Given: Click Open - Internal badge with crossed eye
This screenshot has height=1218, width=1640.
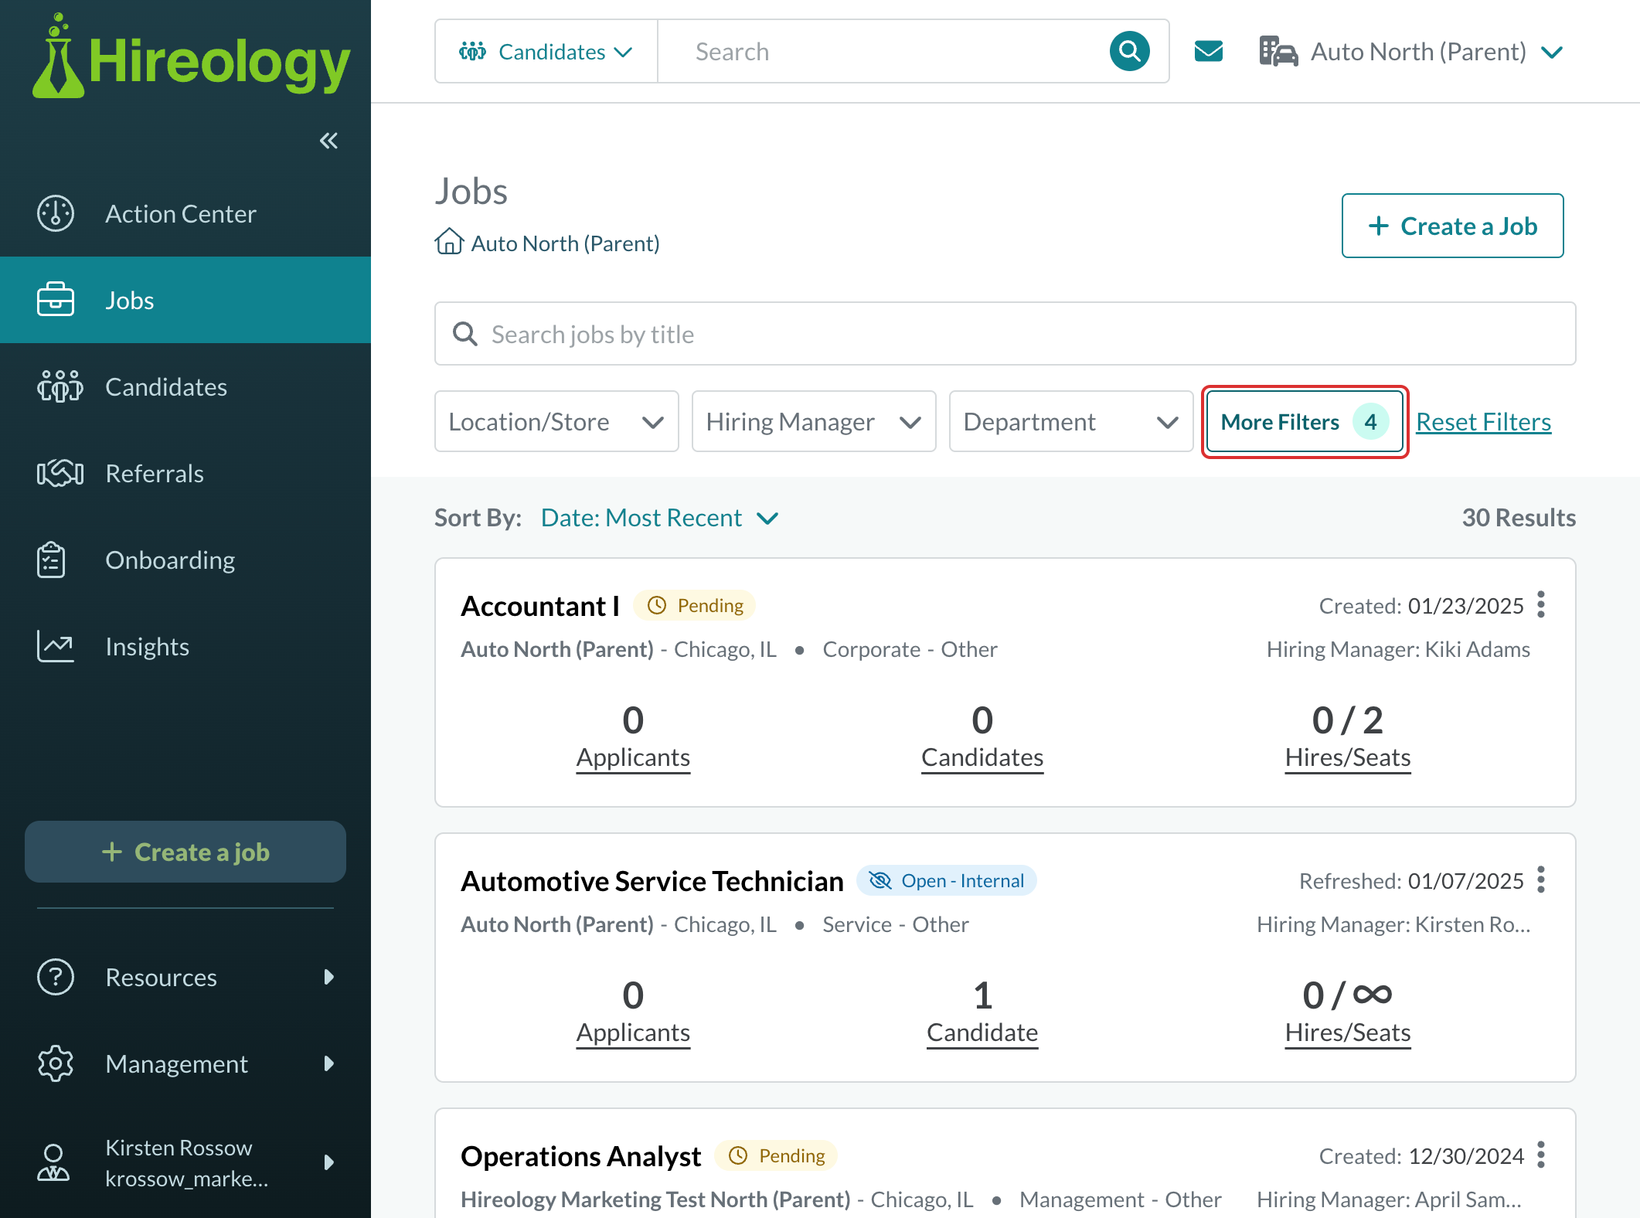Looking at the screenshot, I should 947,880.
